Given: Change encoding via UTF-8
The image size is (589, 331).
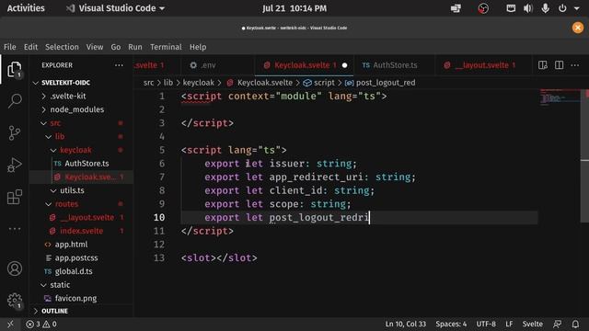Looking at the screenshot, I should [486, 324].
